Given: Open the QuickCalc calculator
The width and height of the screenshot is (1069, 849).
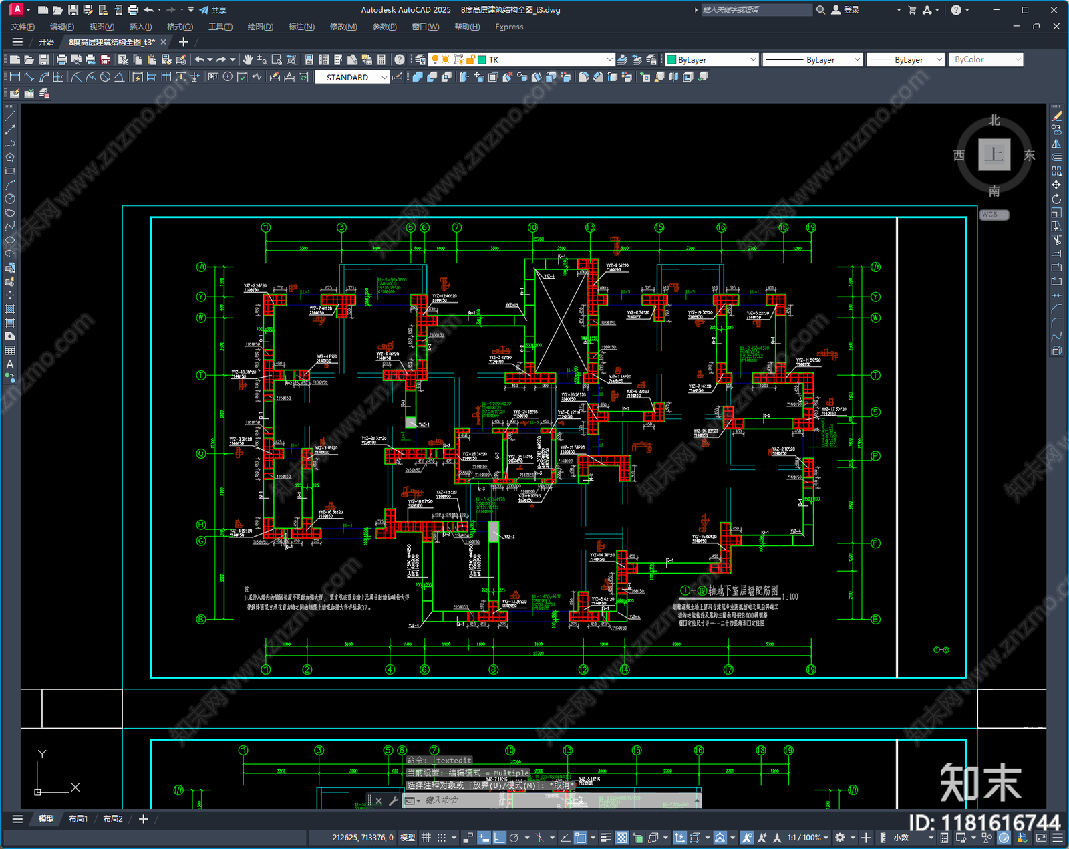Looking at the screenshot, I should tap(381, 59).
